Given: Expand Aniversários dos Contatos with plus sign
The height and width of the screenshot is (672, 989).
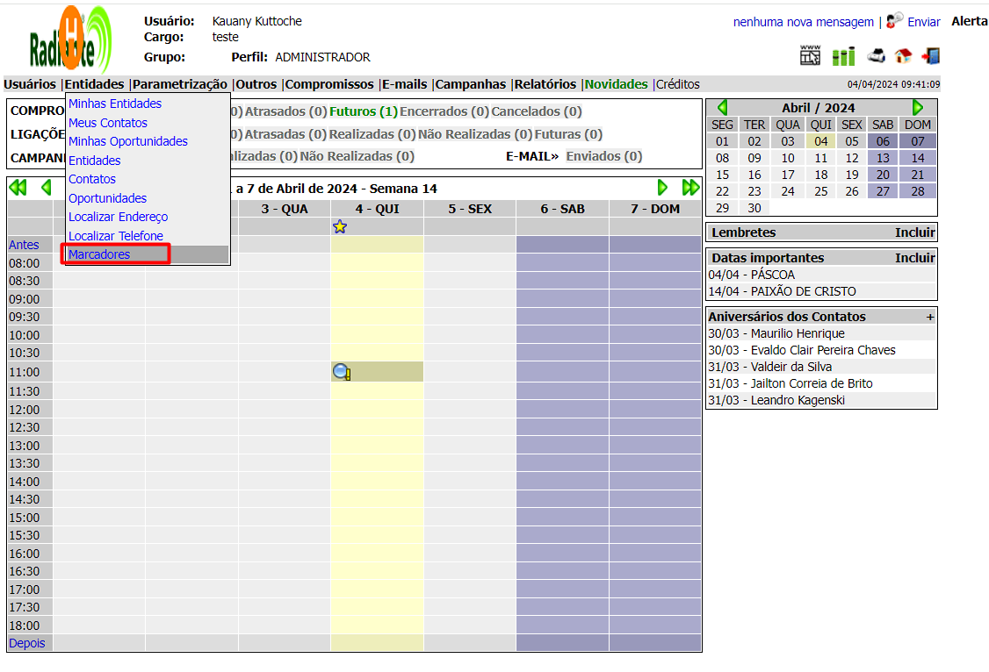Looking at the screenshot, I should click(x=930, y=317).
